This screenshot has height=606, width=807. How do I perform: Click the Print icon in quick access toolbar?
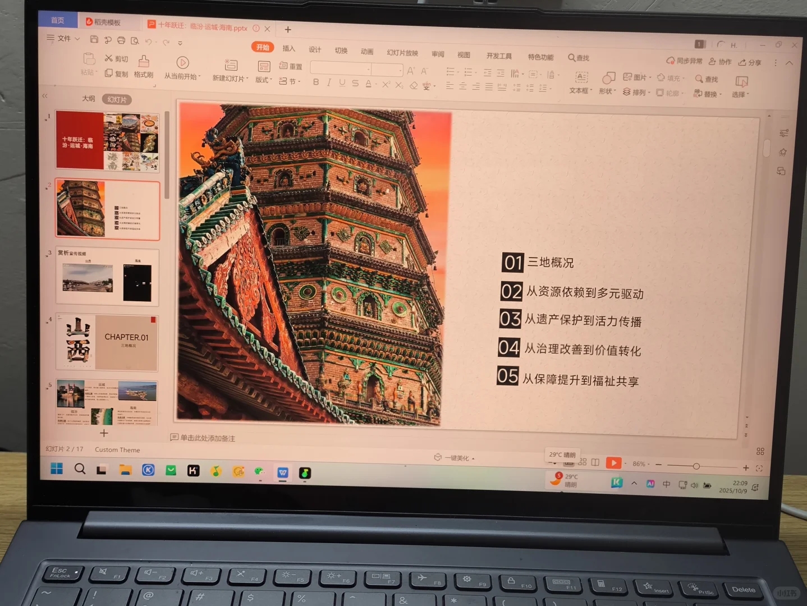tap(121, 40)
